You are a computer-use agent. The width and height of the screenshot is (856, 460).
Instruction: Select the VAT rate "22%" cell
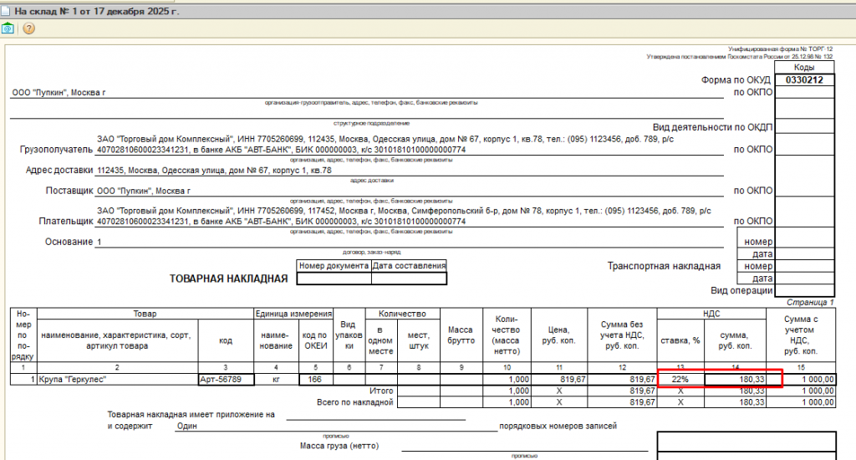680,379
